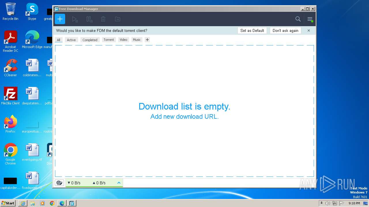Open the Windows Start menu

point(8,203)
